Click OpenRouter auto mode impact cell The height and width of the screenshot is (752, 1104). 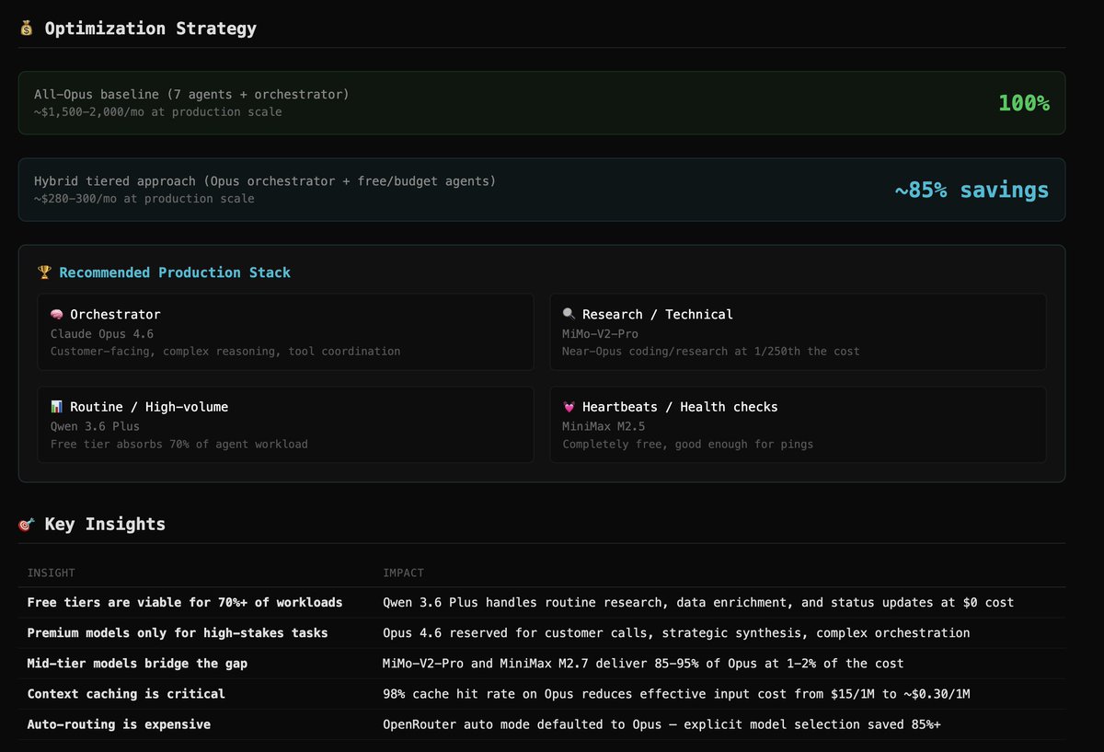(x=661, y=724)
